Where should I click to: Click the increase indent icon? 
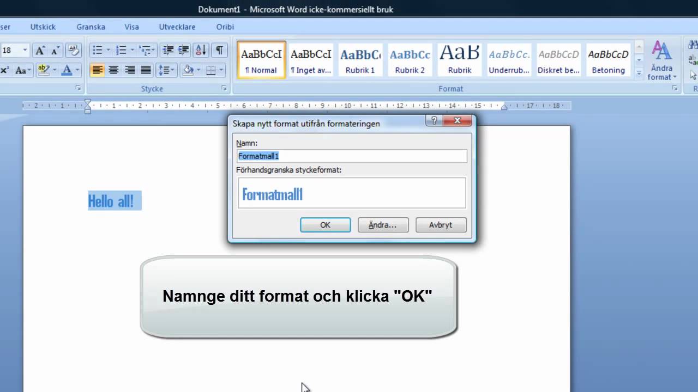pos(184,51)
